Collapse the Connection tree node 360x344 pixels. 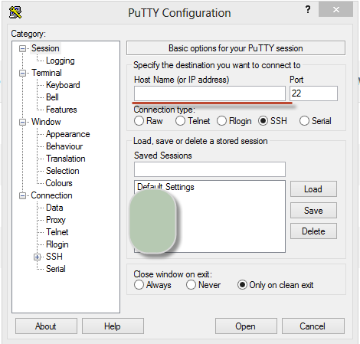23,196
